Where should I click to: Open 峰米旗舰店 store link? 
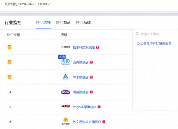81,77
